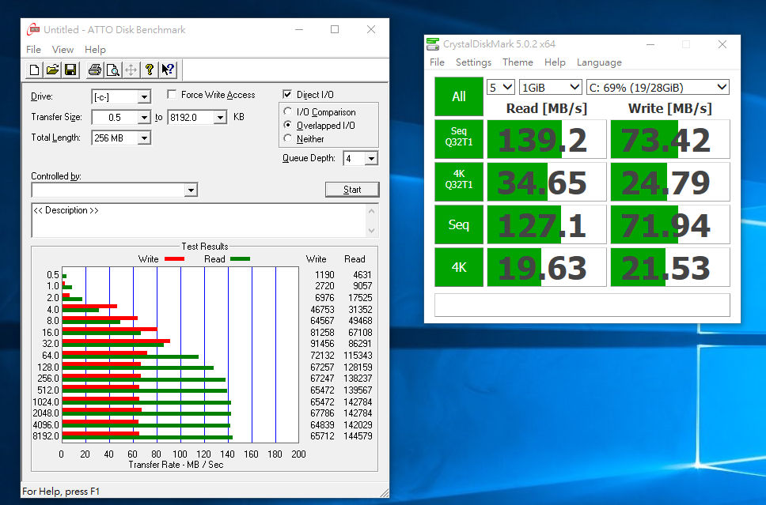Viewport: 766px width, 505px height.
Task: Open CrystalDiskMark test count dropdown showing 5
Action: [x=501, y=88]
